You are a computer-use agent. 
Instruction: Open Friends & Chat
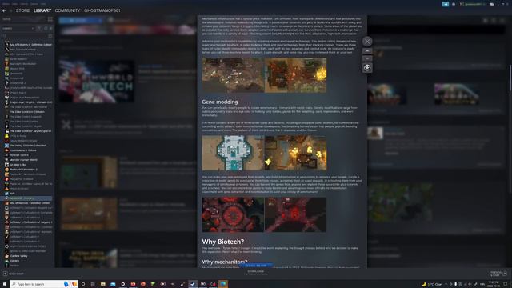point(498,274)
